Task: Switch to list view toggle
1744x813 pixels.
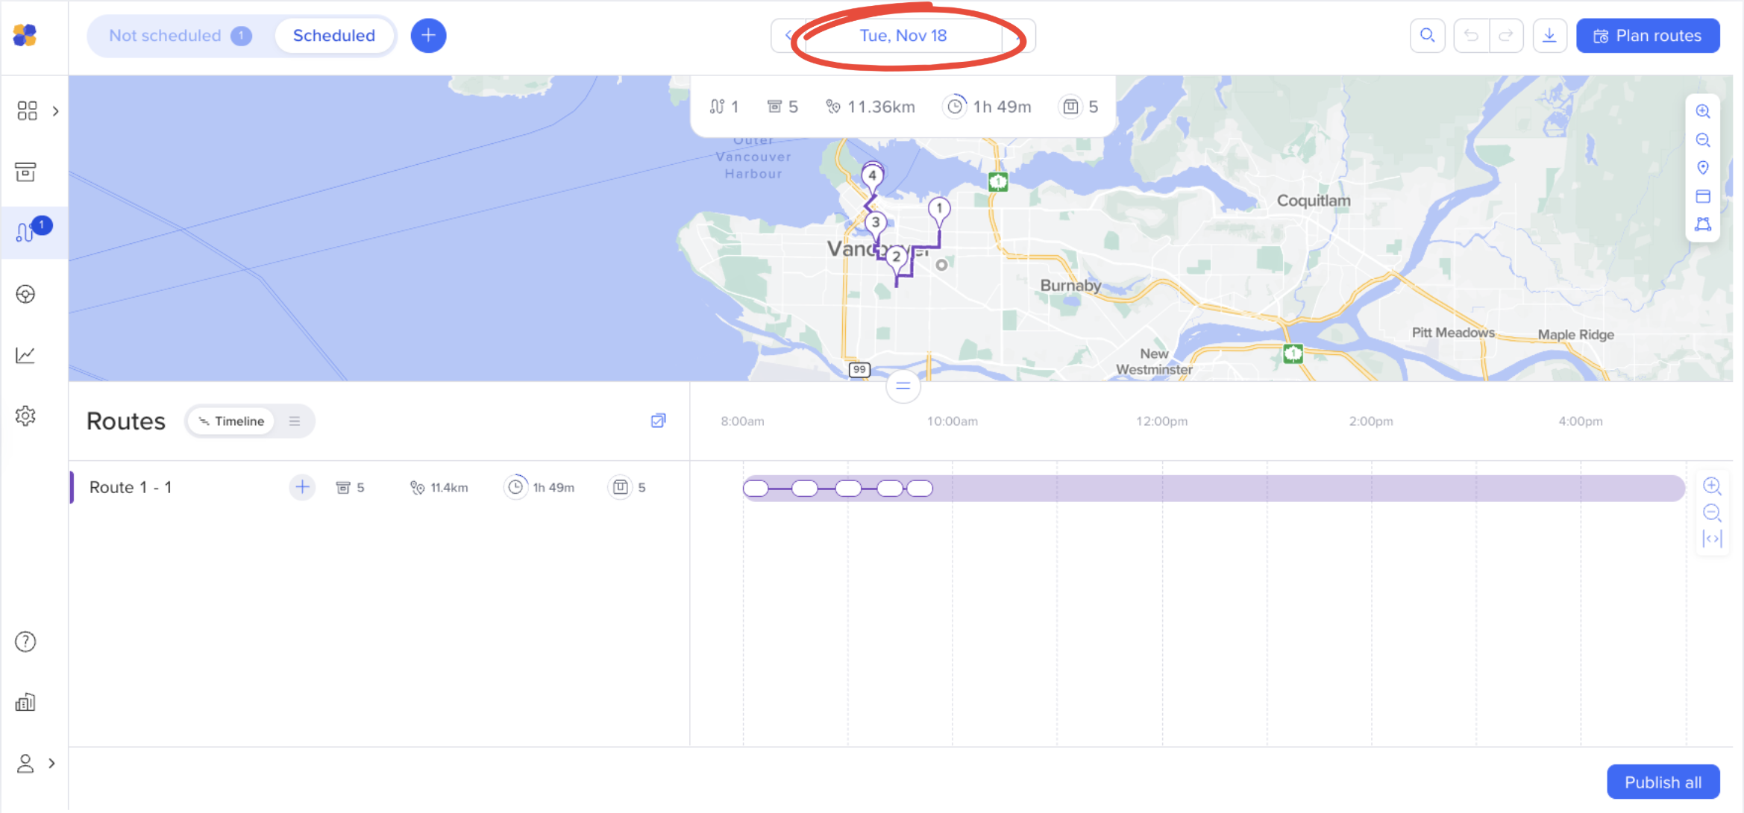Action: pyautogui.click(x=295, y=421)
